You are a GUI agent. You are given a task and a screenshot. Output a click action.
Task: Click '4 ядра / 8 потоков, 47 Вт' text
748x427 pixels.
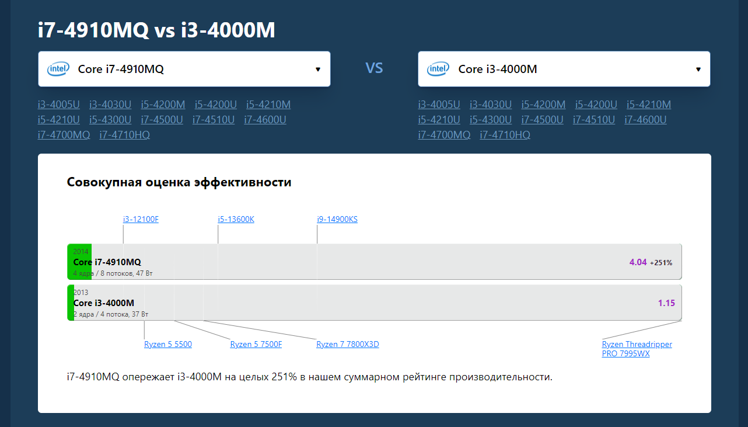tap(113, 273)
